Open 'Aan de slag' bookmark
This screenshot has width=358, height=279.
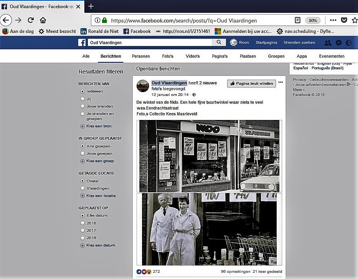click(x=18, y=31)
